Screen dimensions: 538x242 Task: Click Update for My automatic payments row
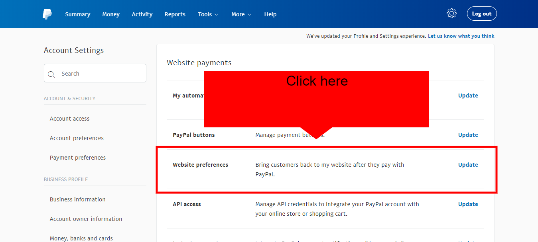468,96
